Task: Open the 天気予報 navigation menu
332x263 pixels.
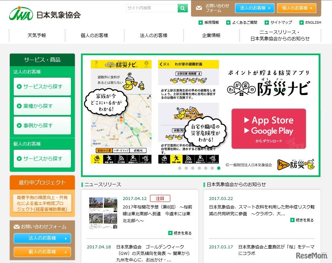Action: 36,36
